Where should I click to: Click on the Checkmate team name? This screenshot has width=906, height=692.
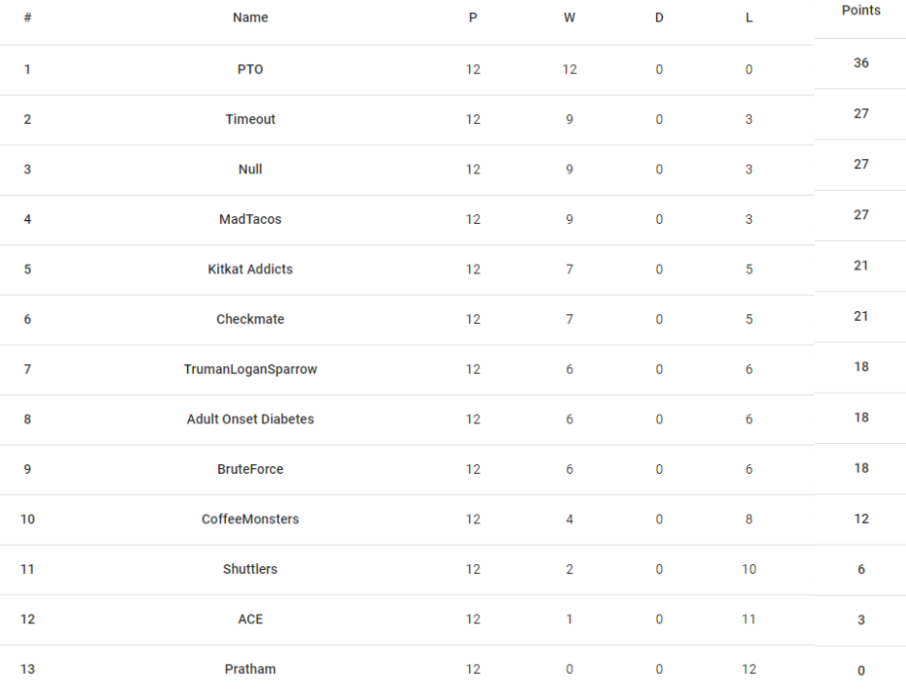[250, 319]
